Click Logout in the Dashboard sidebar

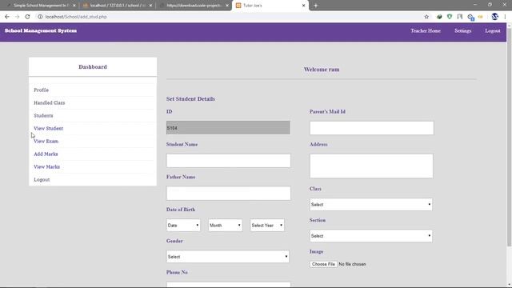pyautogui.click(x=42, y=179)
